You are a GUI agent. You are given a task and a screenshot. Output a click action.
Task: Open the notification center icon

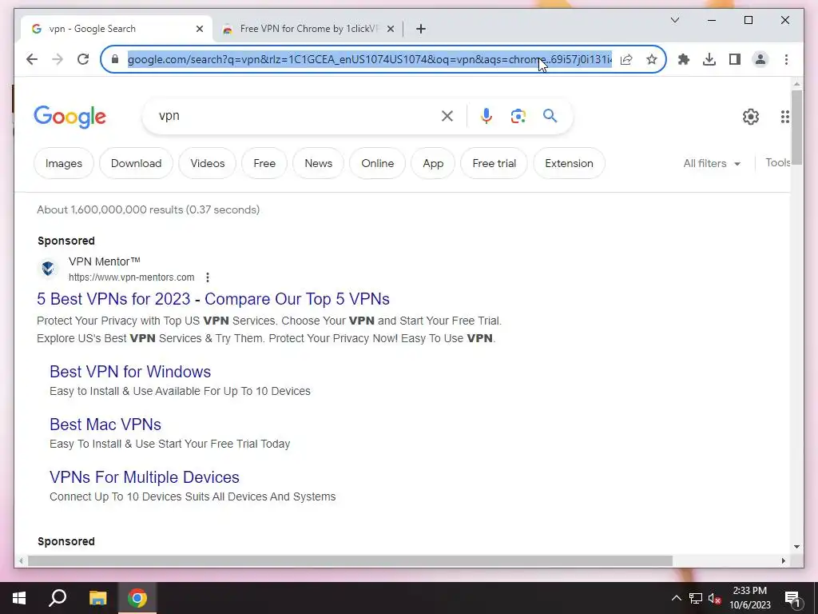(x=792, y=598)
